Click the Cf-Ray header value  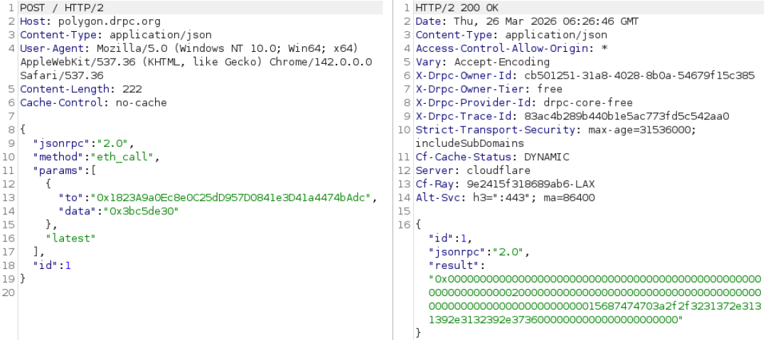pyautogui.click(x=528, y=184)
